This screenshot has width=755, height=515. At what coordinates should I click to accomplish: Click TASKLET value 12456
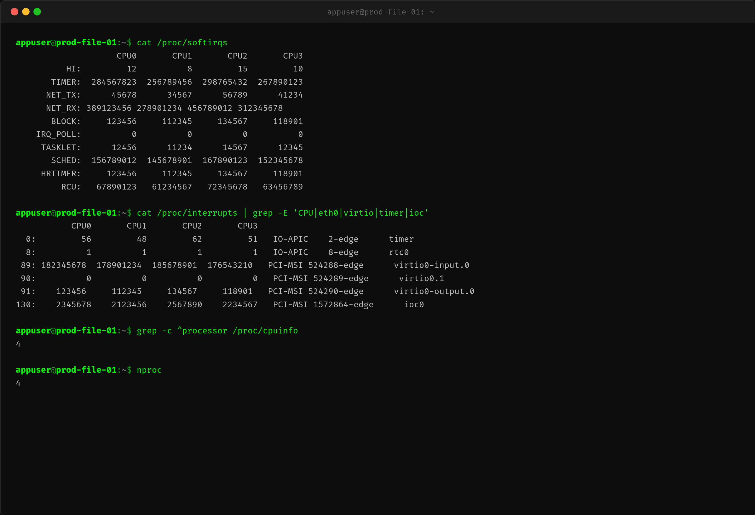[124, 147]
